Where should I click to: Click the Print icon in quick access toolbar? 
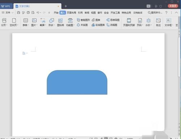pyautogui.click(x=28, y=13)
